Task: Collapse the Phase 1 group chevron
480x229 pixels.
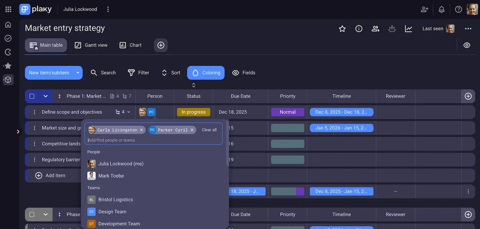Action: pyautogui.click(x=46, y=96)
